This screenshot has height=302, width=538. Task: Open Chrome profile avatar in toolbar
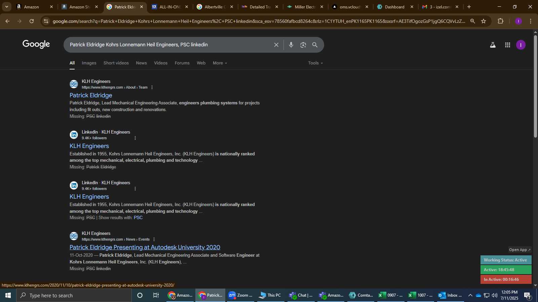pyautogui.click(x=518, y=21)
